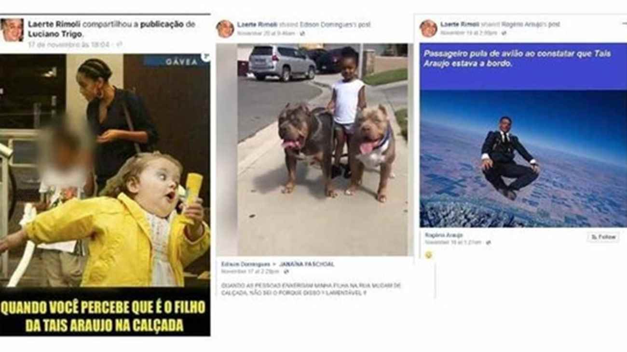
Task: Open the photo of the girl with two dogs
Action: pos(312,150)
